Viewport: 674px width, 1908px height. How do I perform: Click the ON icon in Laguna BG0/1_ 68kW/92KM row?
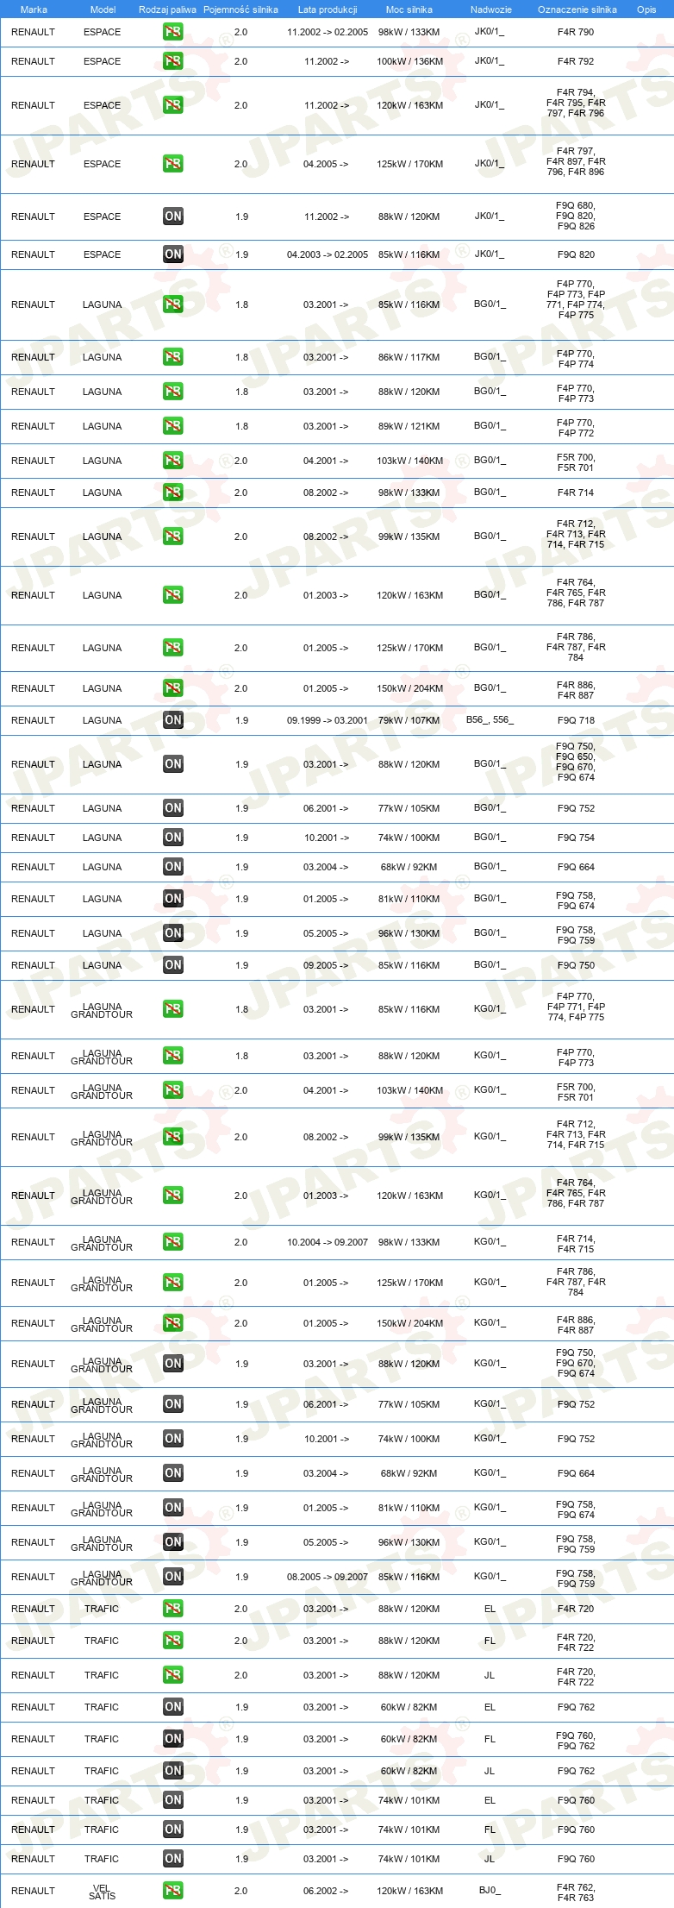[x=172, y=867]
